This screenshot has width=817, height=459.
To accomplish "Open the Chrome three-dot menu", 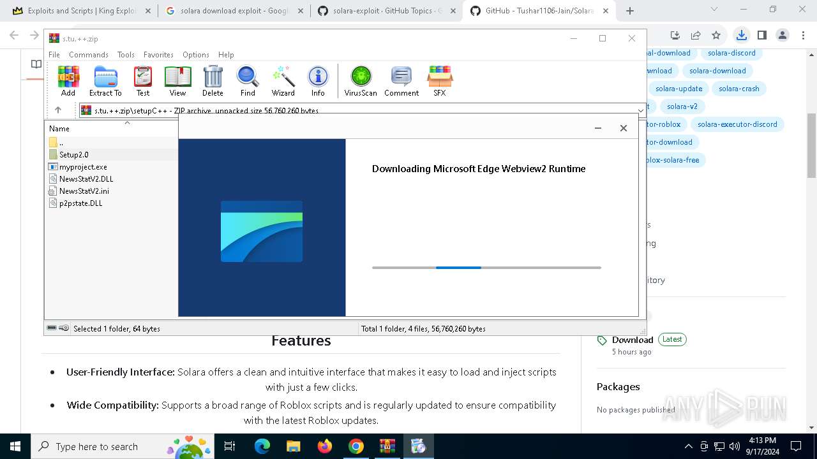I will point(803,36).
